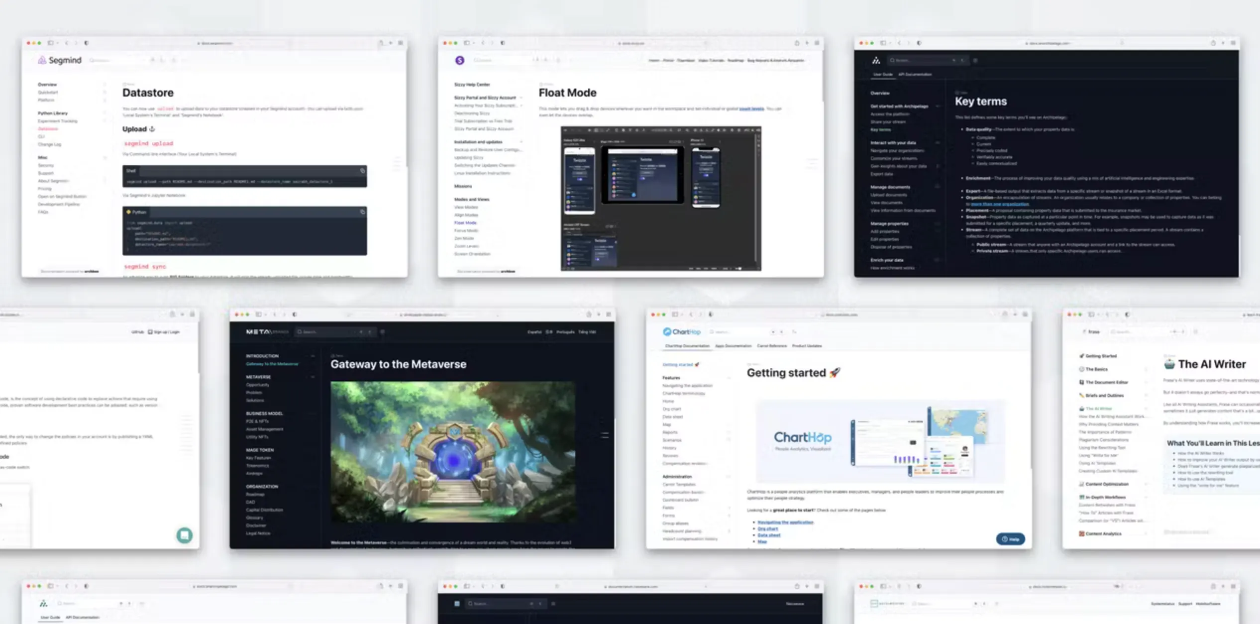Open the Carrot Reference tab in ChartHop
This screenshot has width=1260, height=624.
coord(771,346)
